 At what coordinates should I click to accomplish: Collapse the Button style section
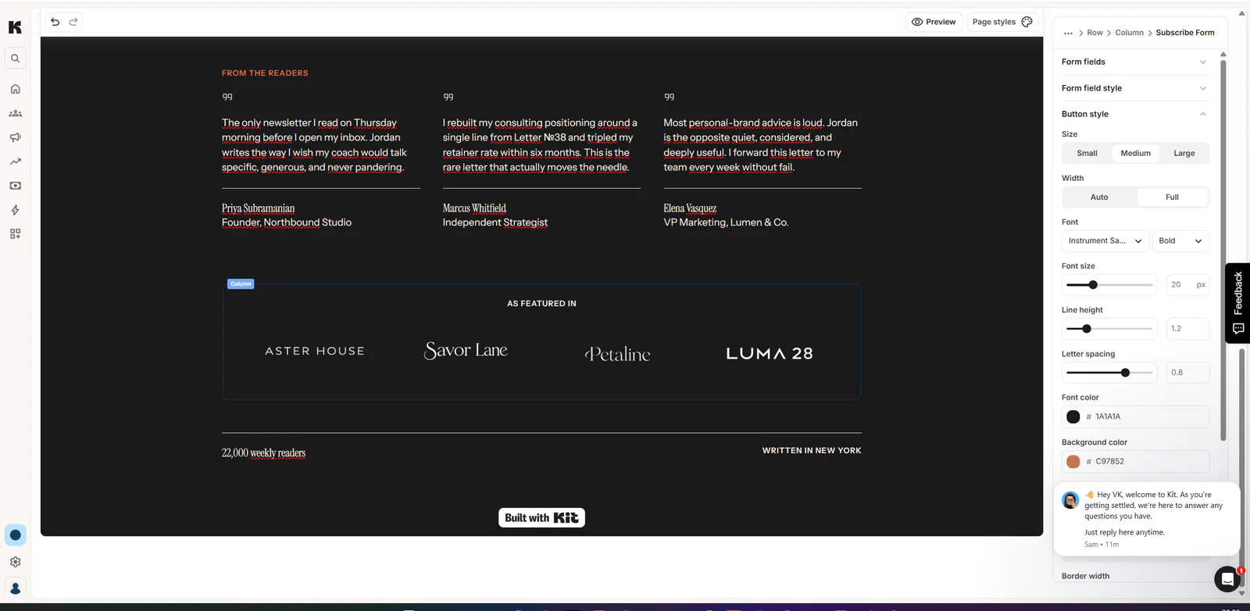coord(1134,114)
